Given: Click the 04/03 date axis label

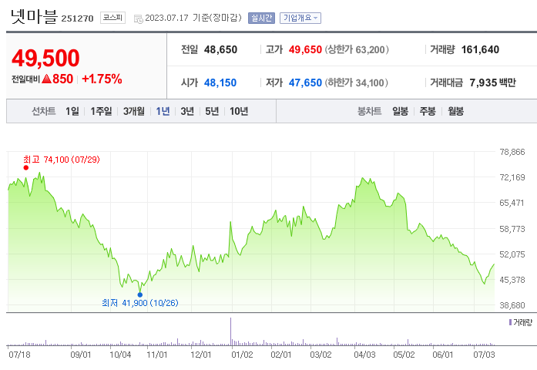Looking at the screenshot, I should pos(364,355).
